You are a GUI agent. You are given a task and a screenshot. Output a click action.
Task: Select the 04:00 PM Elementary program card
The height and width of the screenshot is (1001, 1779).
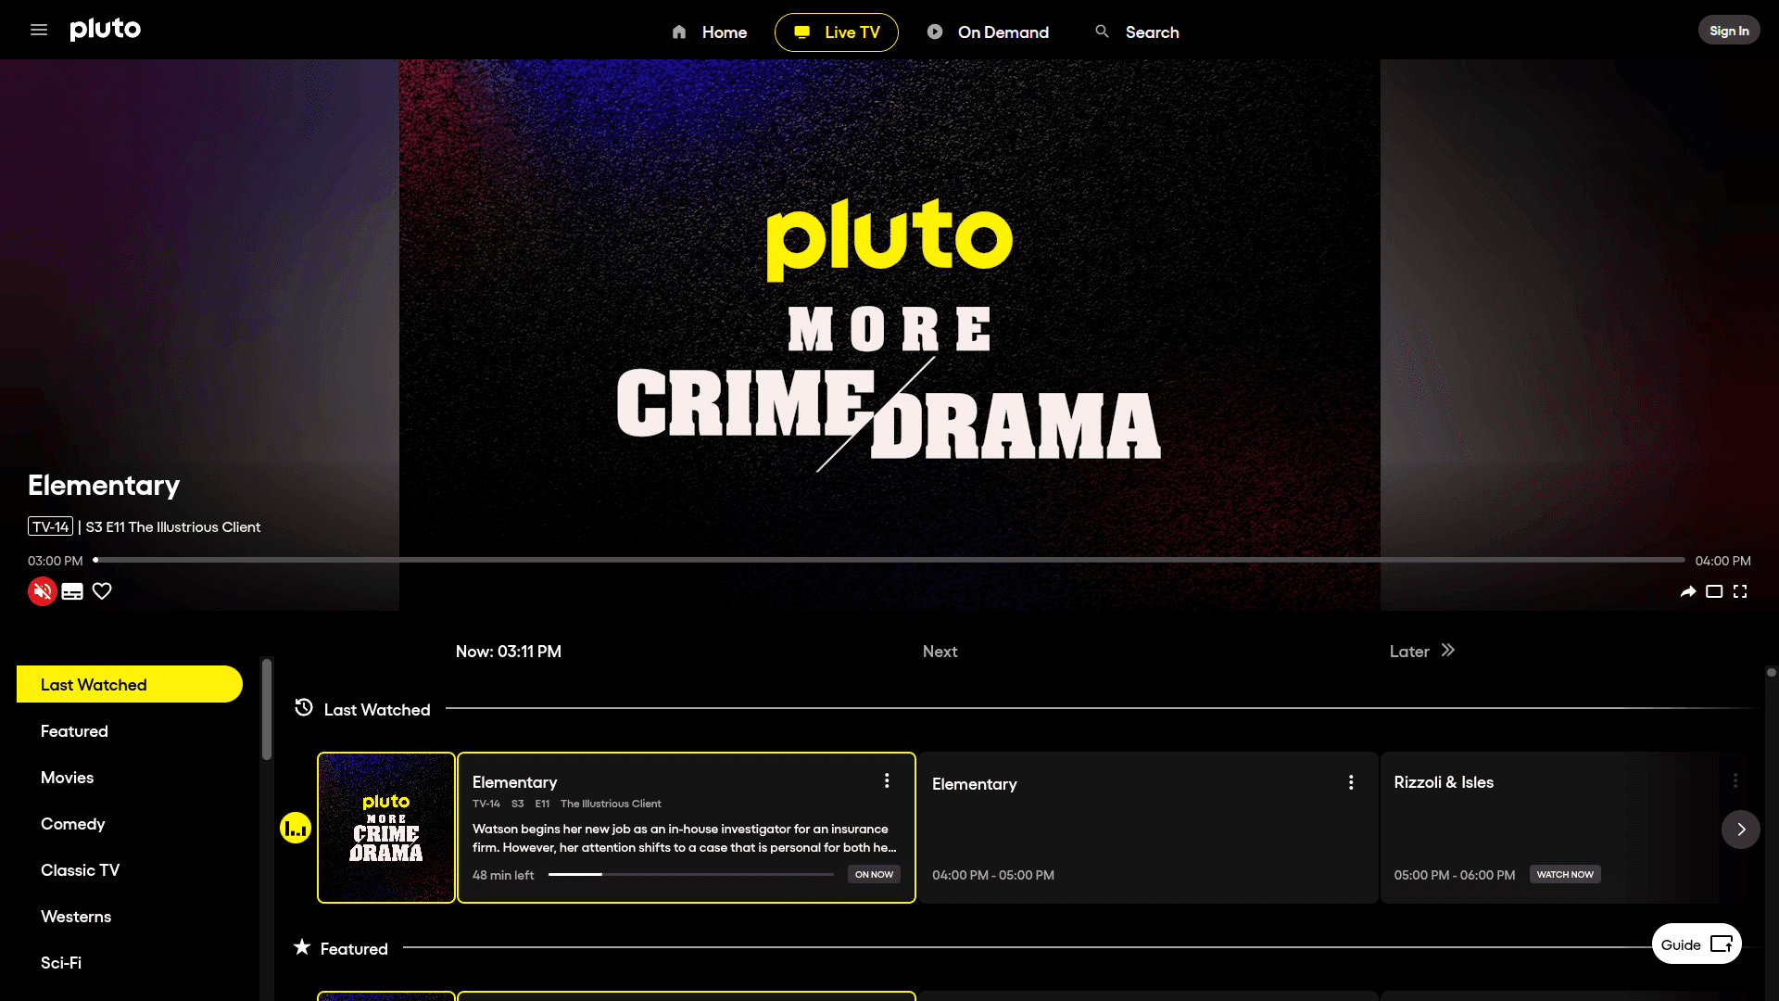[x=1148, y=828]
